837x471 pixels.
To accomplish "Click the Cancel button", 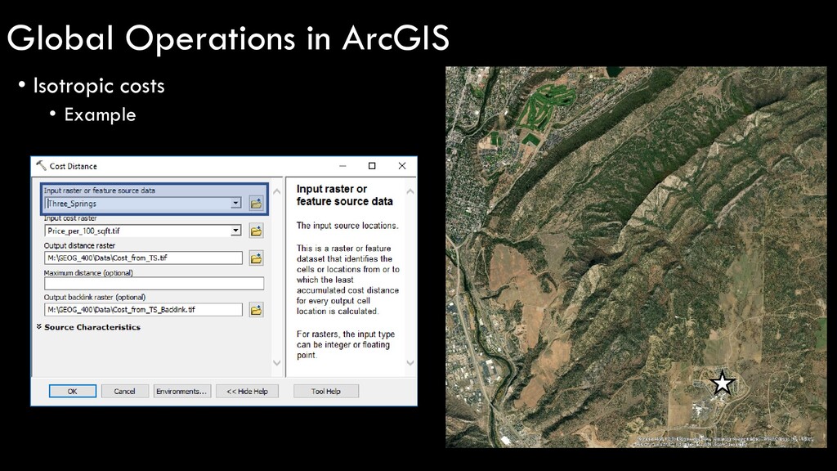I will click(x=124, y=392).
